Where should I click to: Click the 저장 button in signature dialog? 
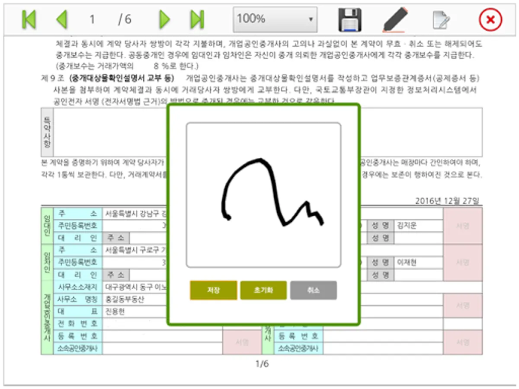pyautogui.click(x=213, y=290)
